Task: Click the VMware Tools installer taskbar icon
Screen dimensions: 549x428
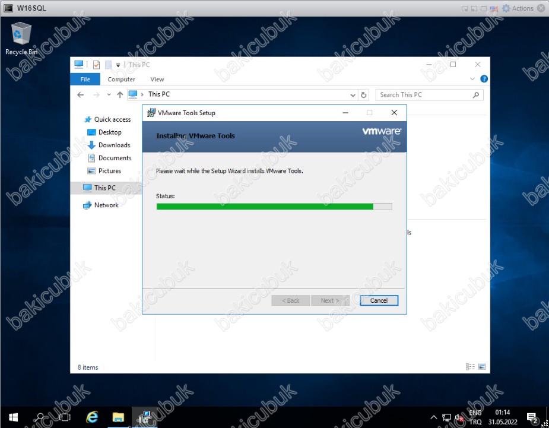Action: pos(143,417)
